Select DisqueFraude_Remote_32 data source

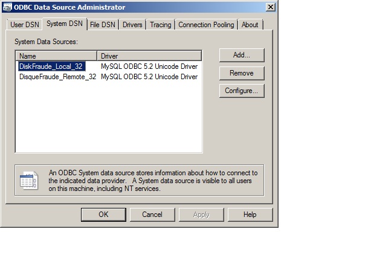(x=57, y=77)
